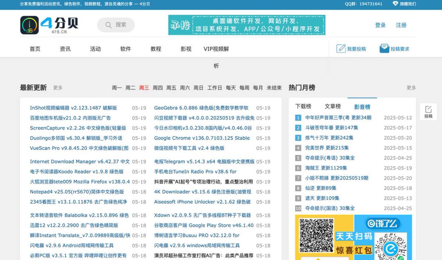
Task: Click the 投稿要求 link text
Action: (400, 49)
